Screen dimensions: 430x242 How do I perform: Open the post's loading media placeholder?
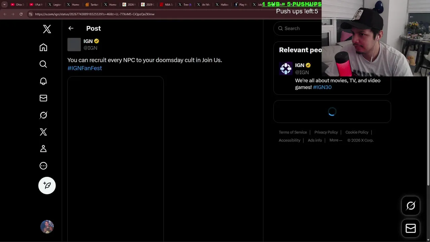point(116,159)
